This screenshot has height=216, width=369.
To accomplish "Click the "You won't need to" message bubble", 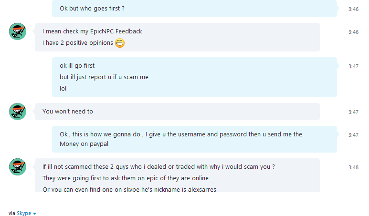I will [177, 112].
